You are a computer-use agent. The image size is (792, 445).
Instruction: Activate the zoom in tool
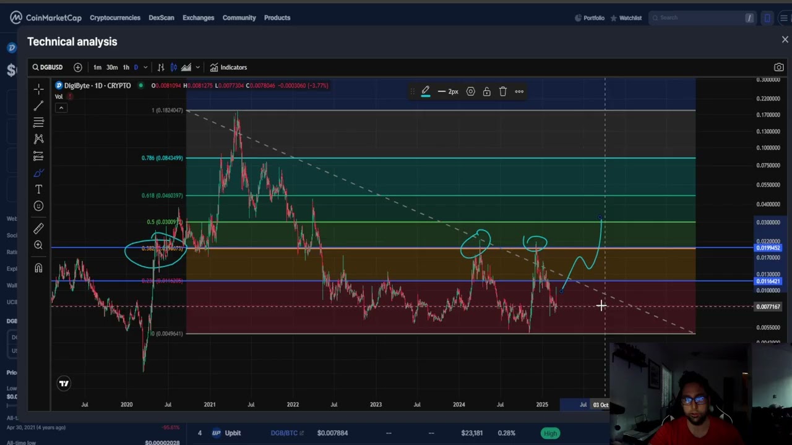[38, 245]
